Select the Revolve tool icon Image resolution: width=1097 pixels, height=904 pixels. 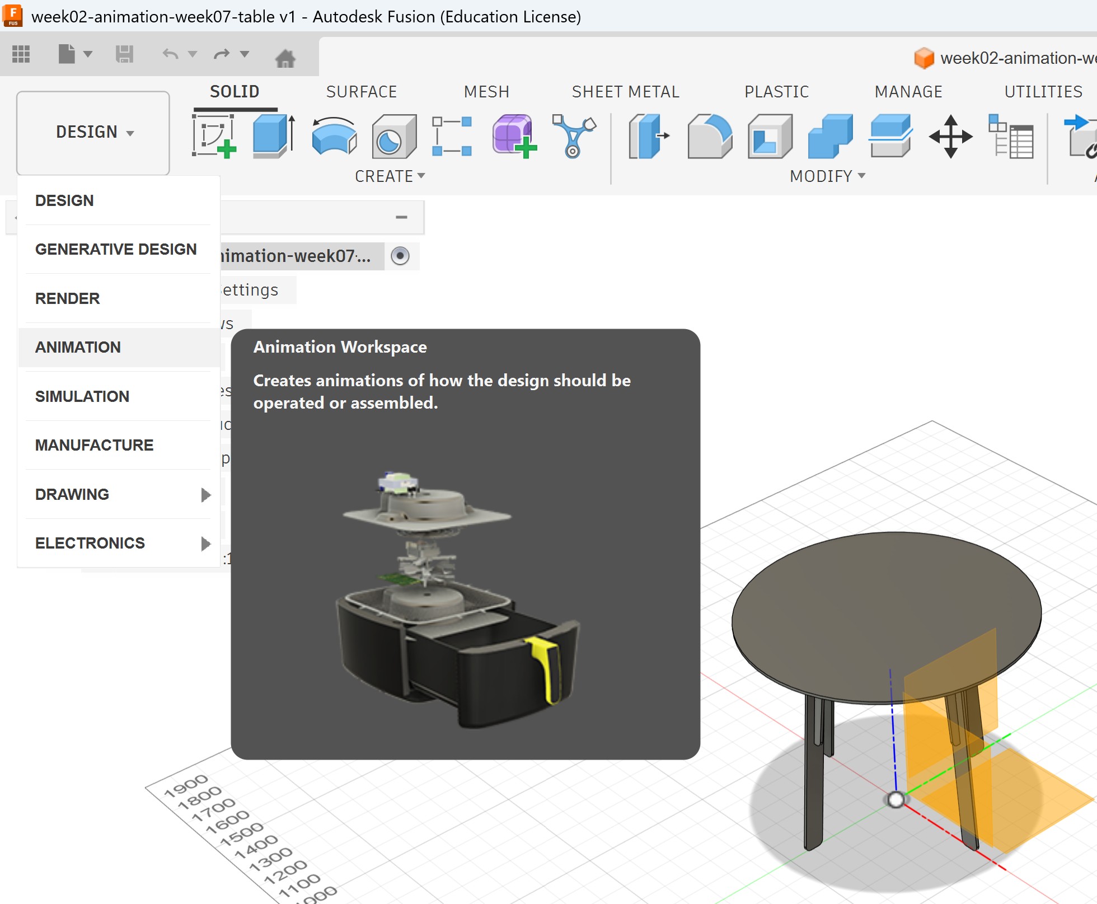334,136
